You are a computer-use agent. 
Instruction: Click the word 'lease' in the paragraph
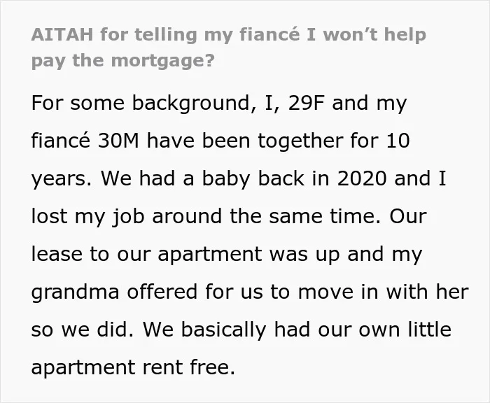pos(57,254)
